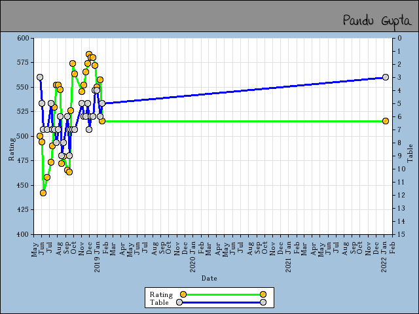The image size is (419, 314).
Task: Click the '15' table axis label
Action: click(401, 234)
